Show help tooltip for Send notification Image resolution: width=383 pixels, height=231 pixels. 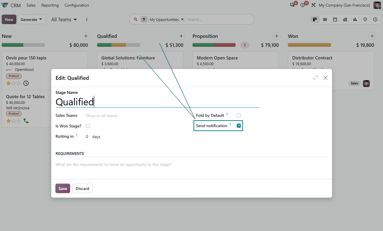pyautogui.click(x=230, y=124)
